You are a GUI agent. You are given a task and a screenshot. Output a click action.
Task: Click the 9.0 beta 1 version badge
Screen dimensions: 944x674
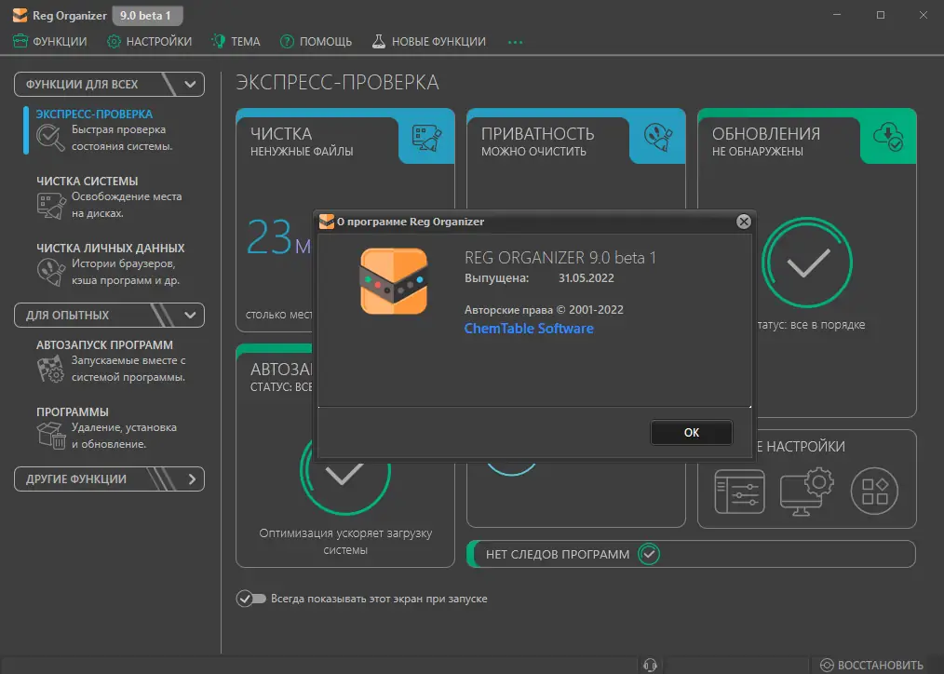click(146, 16)
